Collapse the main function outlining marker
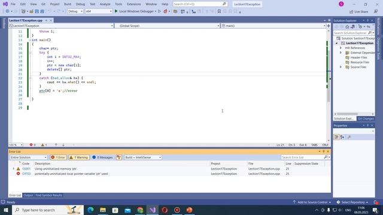This screenshot has height=215, width=383. coord(31,40)
